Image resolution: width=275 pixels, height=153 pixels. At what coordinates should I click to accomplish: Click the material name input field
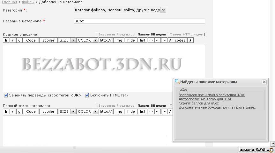[x=139, y=21]
